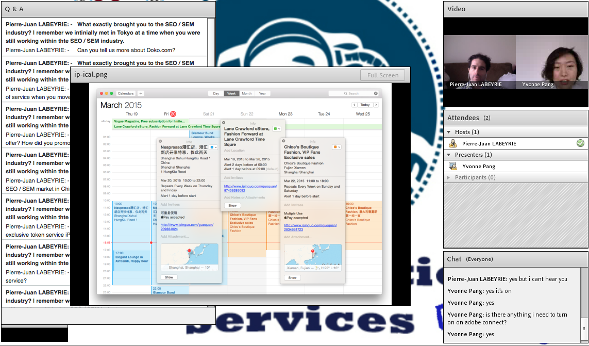Open the orange calendar color dropdown on Chloe's popup
This screenshot has width=589, height=346.
coord(336,147)
